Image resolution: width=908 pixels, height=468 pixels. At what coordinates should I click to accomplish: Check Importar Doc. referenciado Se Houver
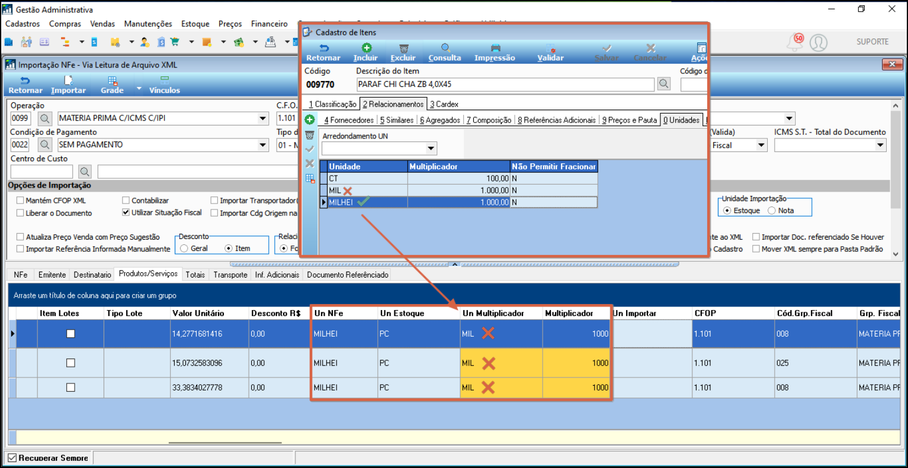756,237
